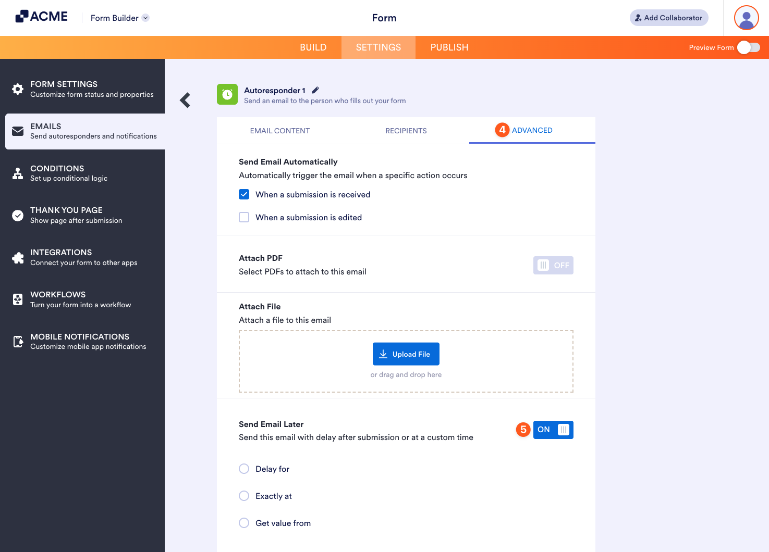This screenshot has height=552, width=769.
Task: Open Workflows using the workflow icon
Action: [x=18, y=299]
